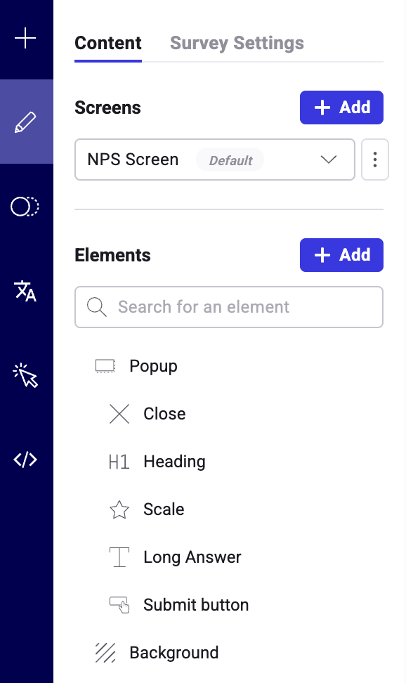Screen dimensions: 406x683
Task: Select the Long Answer element
Action: click(x=192, y=557)
